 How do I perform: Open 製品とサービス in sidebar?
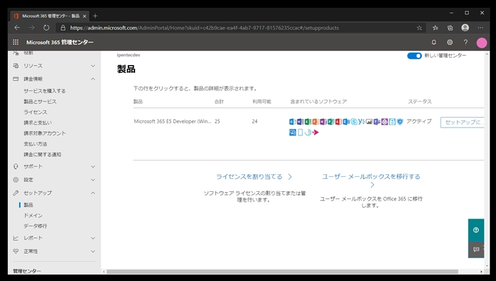pos(40,101)
